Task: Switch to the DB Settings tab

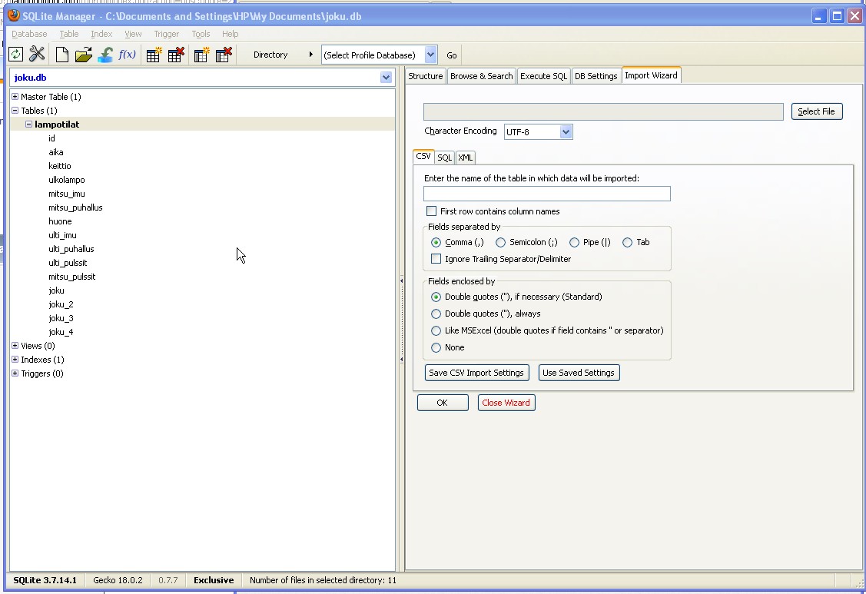Action: (596, 76)
